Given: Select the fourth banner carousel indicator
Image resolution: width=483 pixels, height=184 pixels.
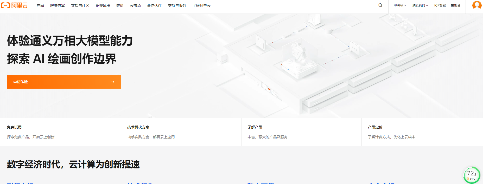Looking at the screenshot, I should pos(47,110).
